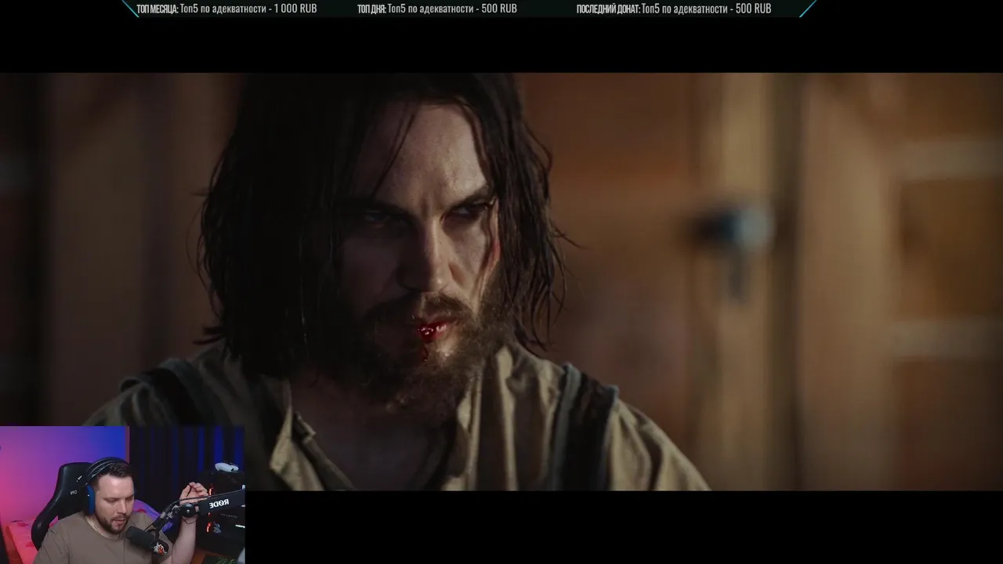Click the ТОП ДНЯ donation text
The image size is (1003, 564).
pos(436,9)
